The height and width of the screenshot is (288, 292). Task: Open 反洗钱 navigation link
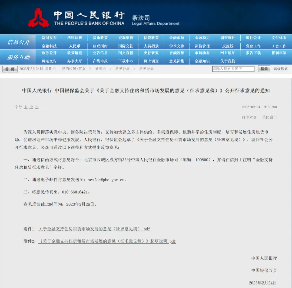coord(228,46)
